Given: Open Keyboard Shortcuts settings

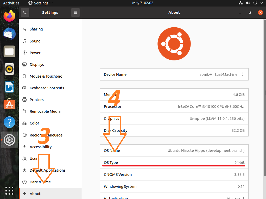Looking at the screenshot, I should (x=47, y=88).
